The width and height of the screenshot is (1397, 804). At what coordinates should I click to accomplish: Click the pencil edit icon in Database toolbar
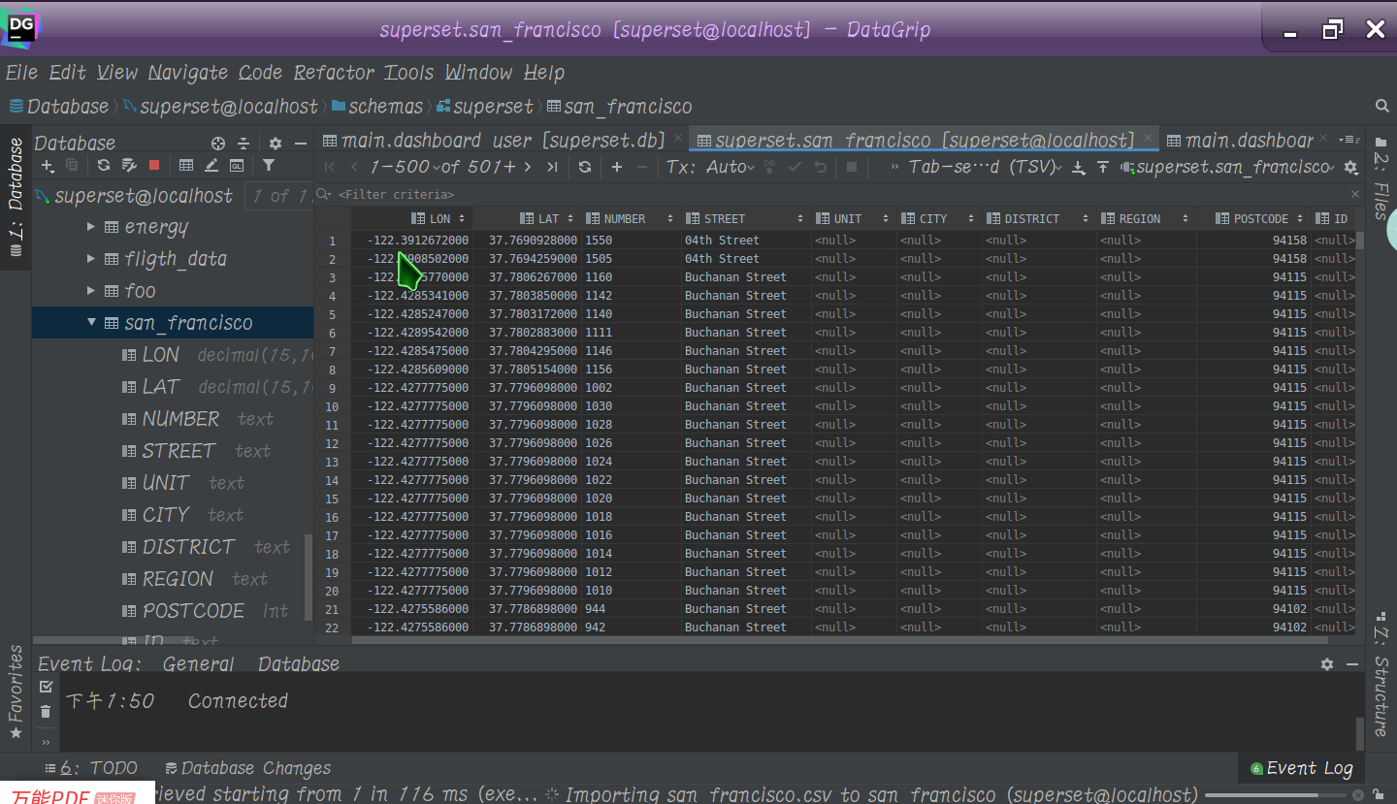pyautogui.click(x=212, y=166)
